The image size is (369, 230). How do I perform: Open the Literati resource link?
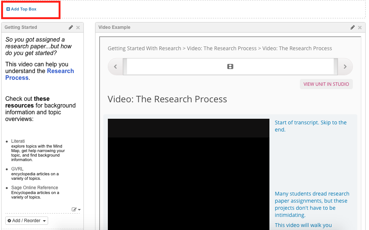click(x=18, y=141)
